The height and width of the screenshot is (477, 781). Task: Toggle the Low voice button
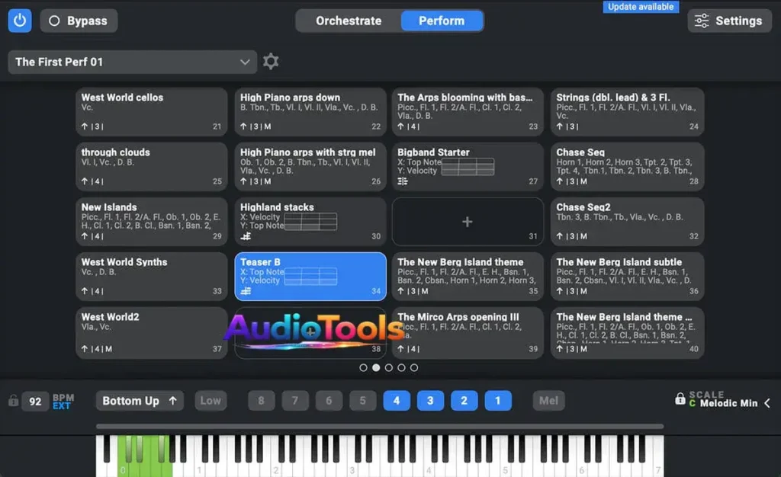point(211,401)
